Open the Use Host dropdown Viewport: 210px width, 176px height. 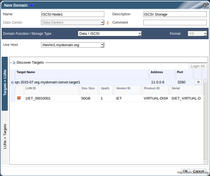pos(73,45)
